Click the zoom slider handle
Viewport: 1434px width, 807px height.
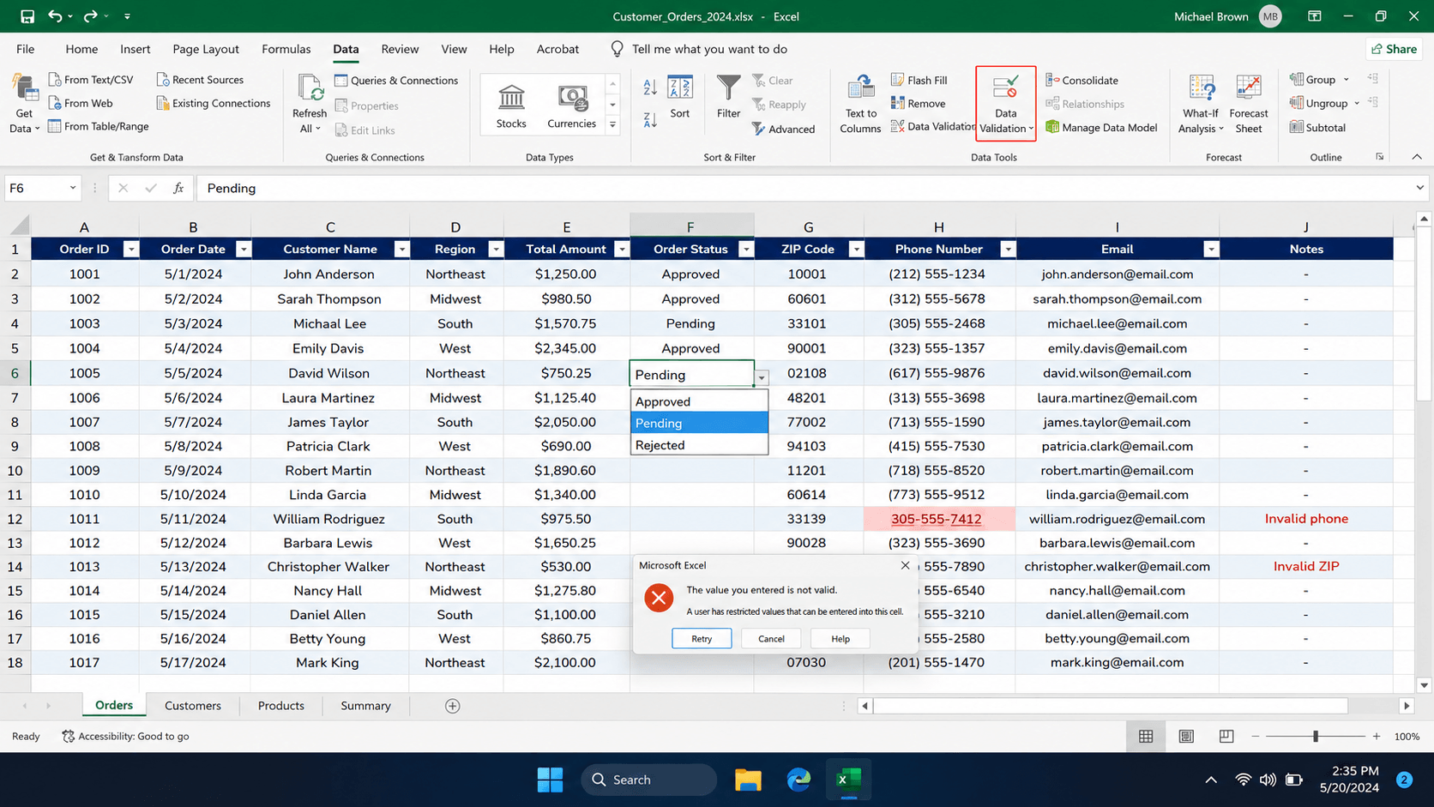(1316, 737)
